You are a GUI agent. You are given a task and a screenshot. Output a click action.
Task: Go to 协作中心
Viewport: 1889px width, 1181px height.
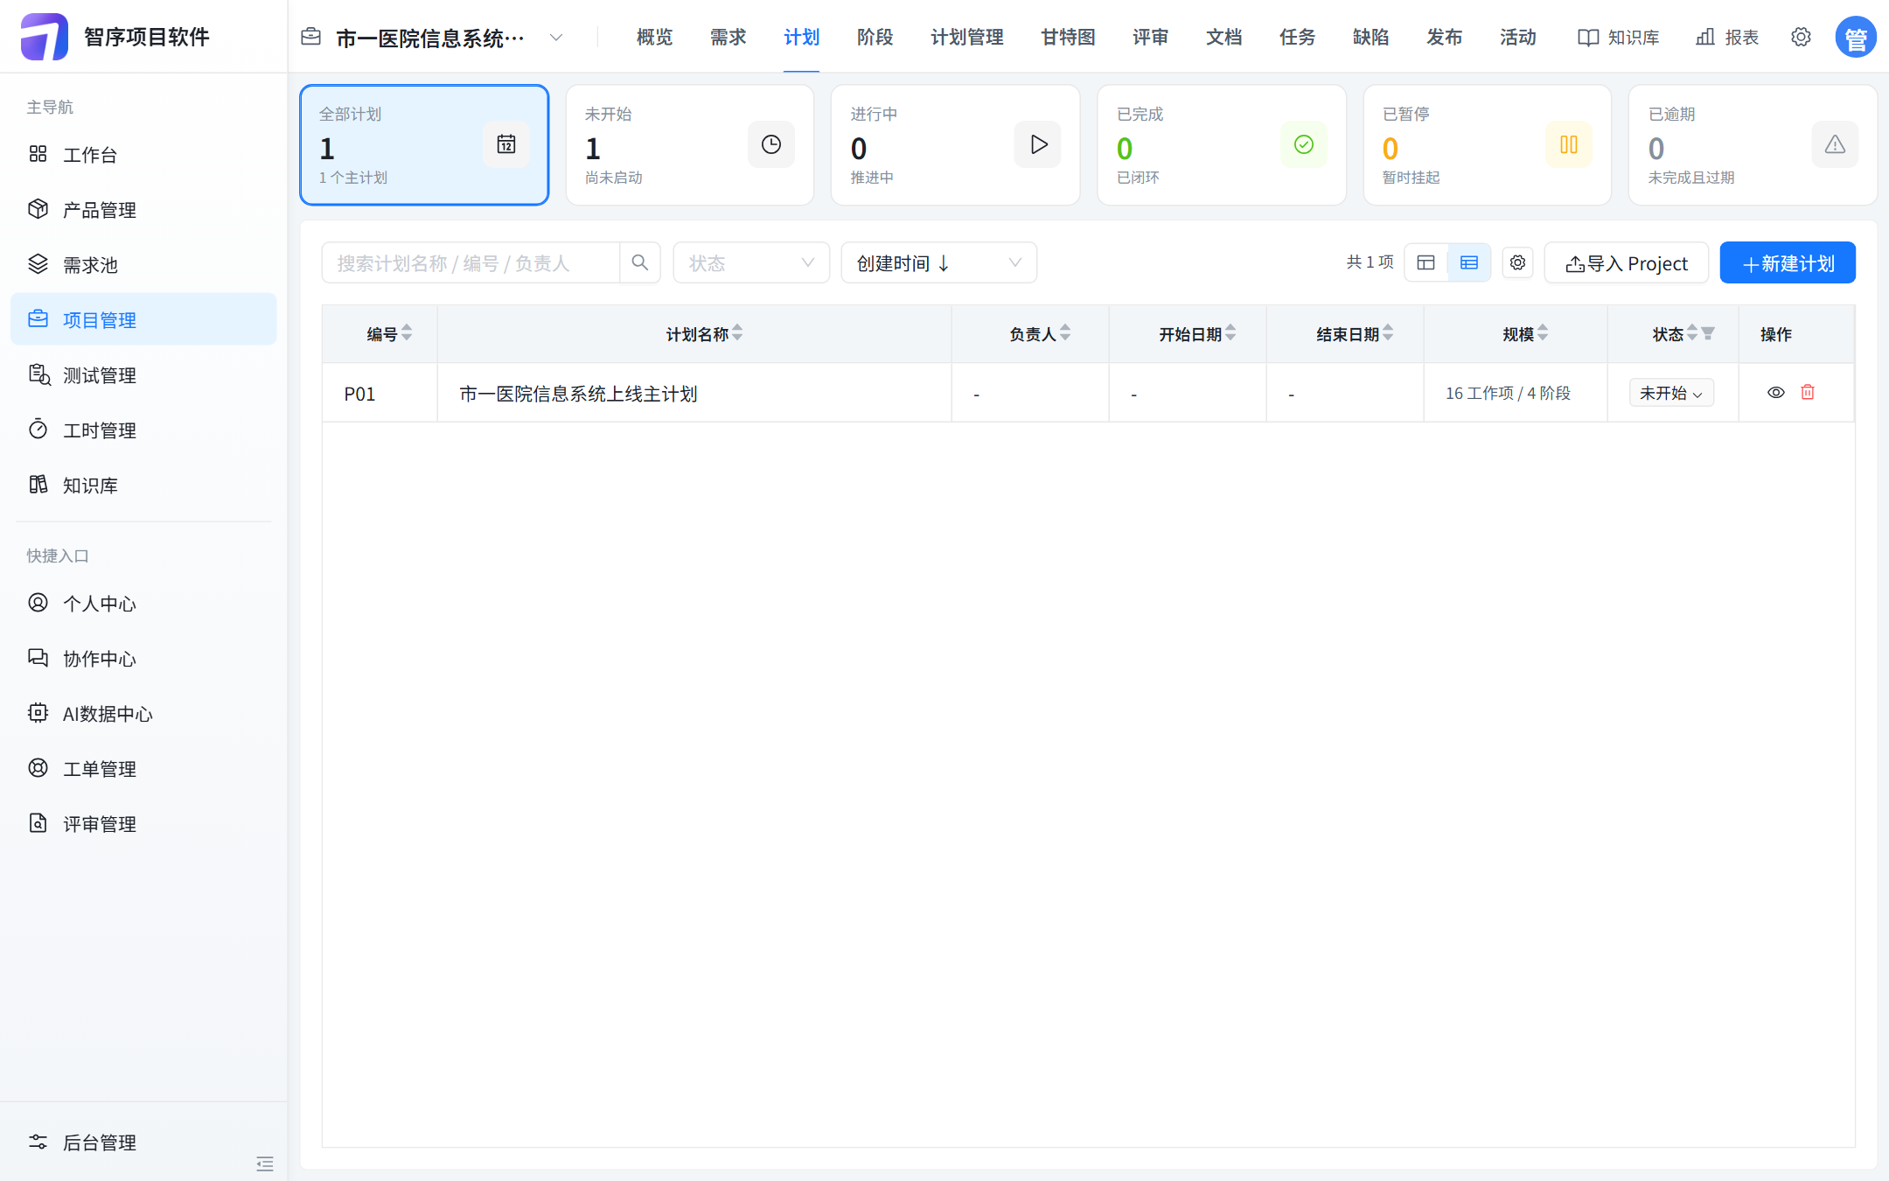click(143, 659)
